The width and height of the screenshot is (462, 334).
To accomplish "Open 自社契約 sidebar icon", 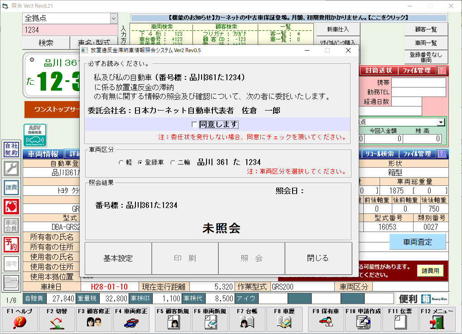I will 11,149.
